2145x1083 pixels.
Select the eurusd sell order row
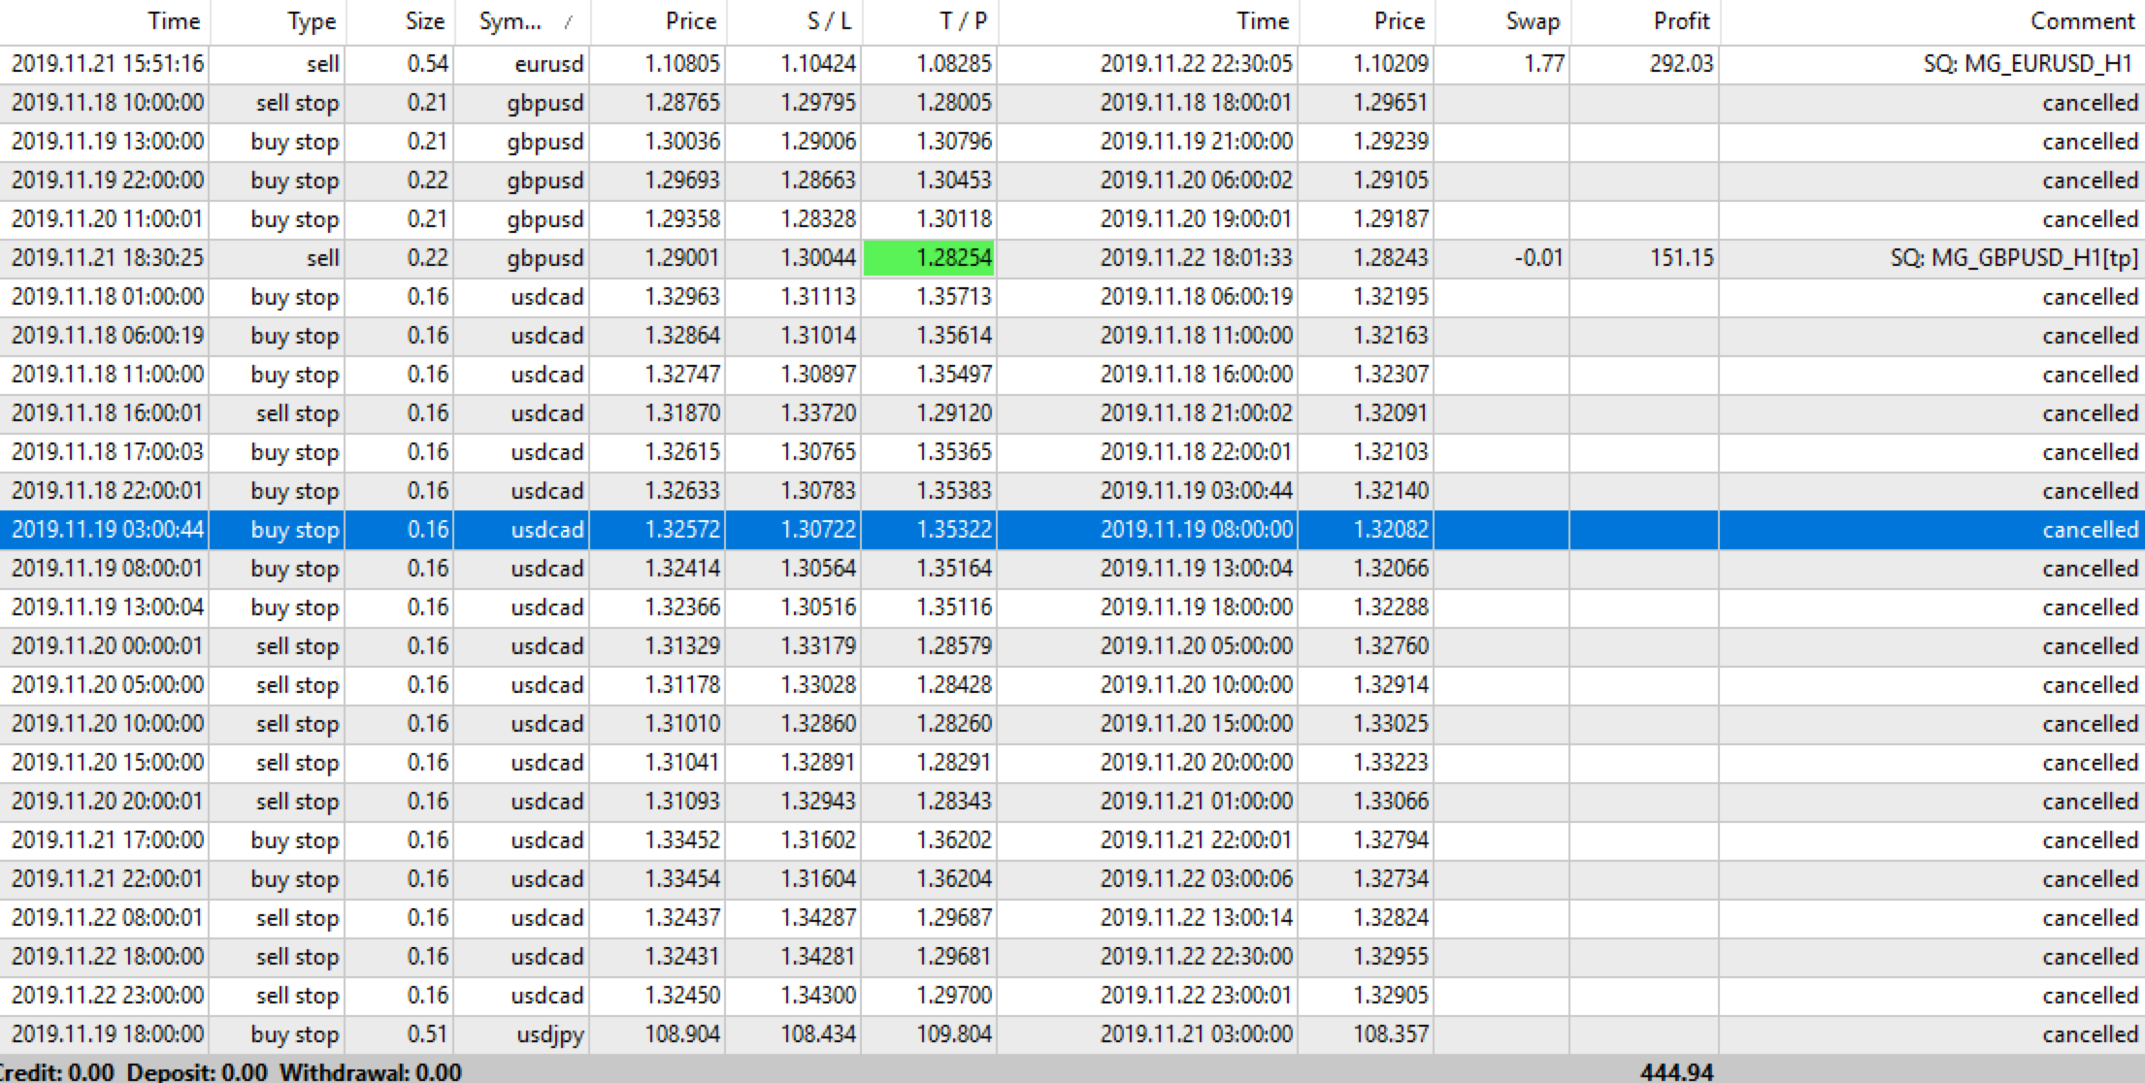(549, 64)
